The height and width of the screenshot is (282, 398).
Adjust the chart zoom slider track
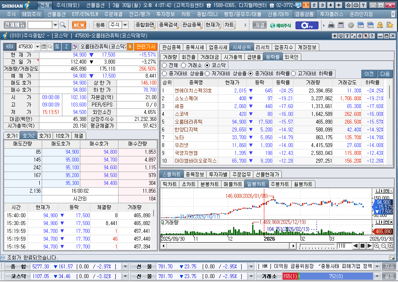(x=317, y=246)
